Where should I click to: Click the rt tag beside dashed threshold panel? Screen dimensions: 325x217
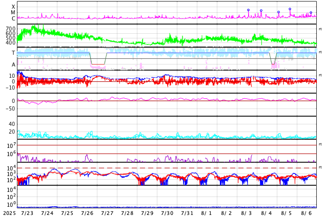pos(320,167)
